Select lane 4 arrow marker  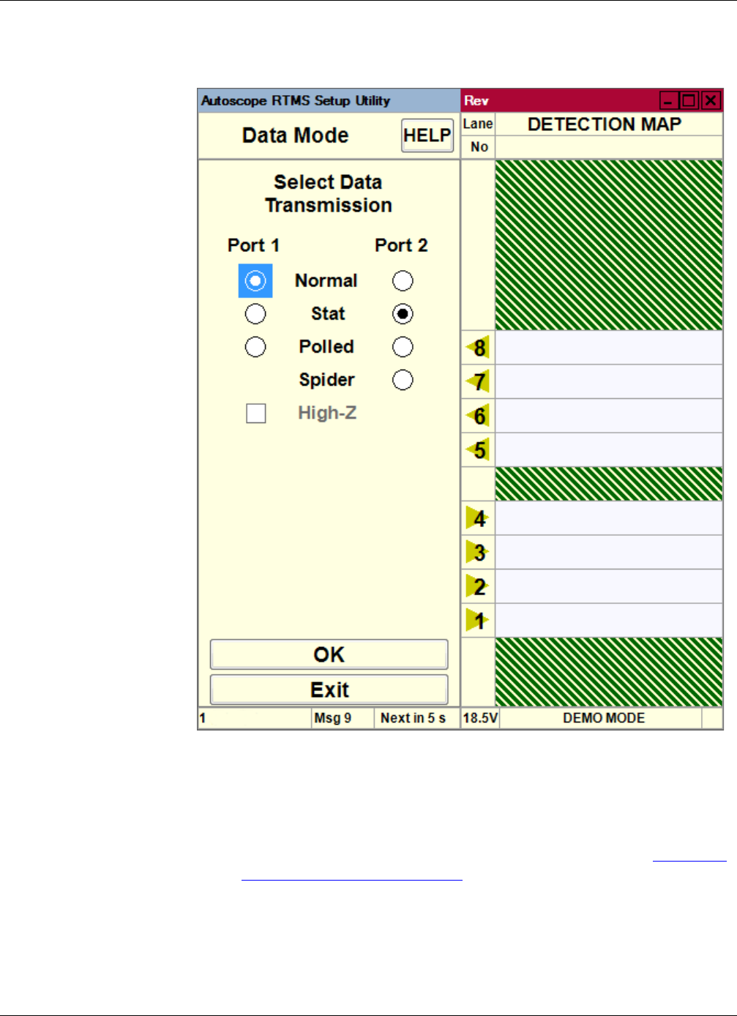click(478, 518)
